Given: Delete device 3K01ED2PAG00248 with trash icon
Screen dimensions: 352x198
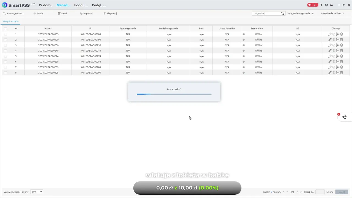Looking at the screenshot, I should (342, 51).
